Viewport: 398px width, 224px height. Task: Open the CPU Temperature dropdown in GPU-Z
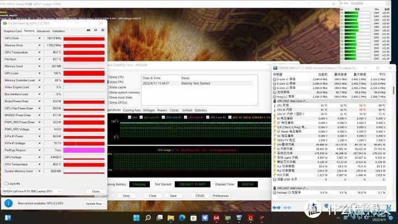[x=39, y=164]
